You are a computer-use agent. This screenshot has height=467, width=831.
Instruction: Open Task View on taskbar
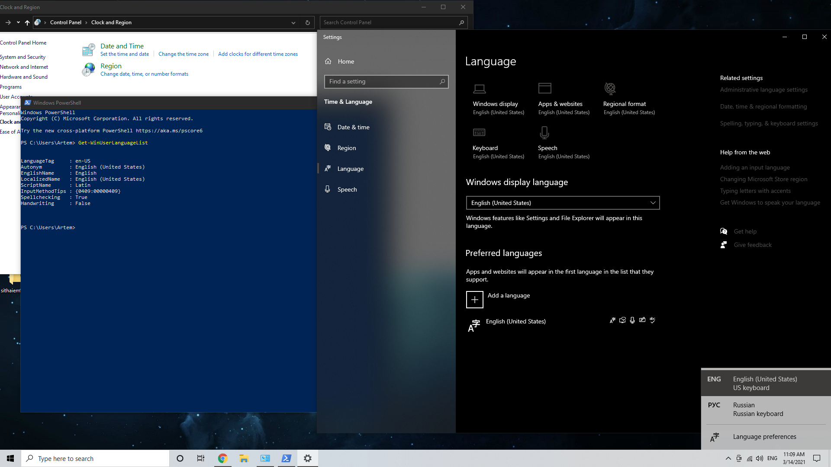[201, 458]
